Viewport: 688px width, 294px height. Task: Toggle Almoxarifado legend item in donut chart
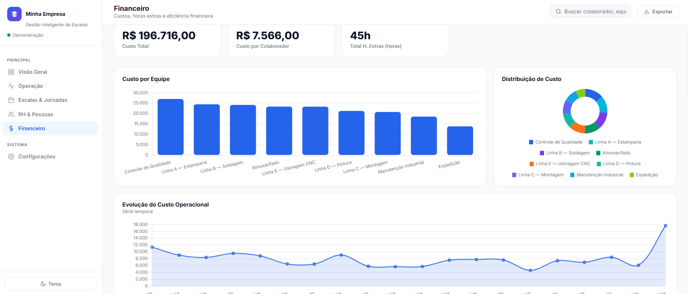[613, 153]
